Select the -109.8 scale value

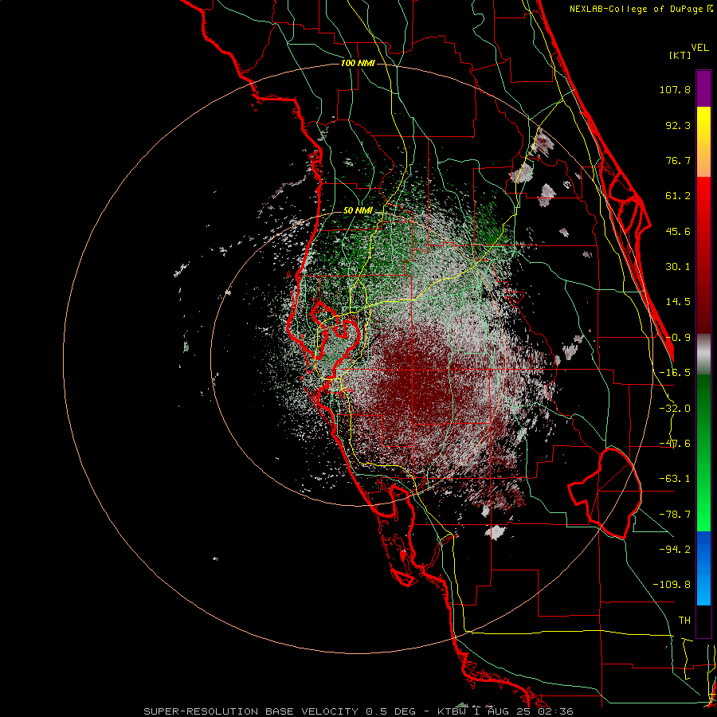pos(672,585)
